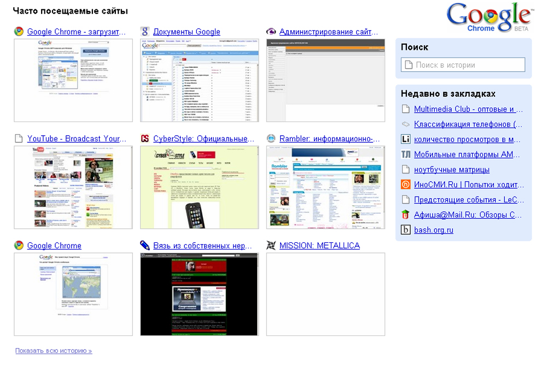Show full history via Показать всю историю
The width and height of the screenshot is (547, 365).
point(54,351)
